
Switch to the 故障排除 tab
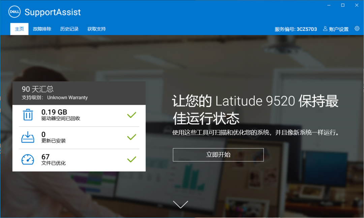[42, 29]
